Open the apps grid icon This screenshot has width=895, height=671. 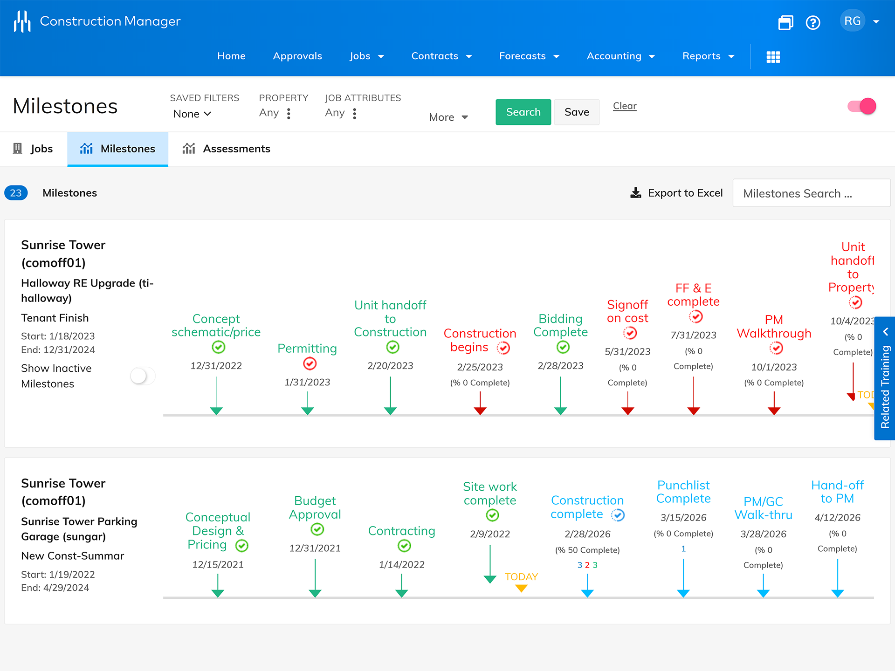(773, 57)
